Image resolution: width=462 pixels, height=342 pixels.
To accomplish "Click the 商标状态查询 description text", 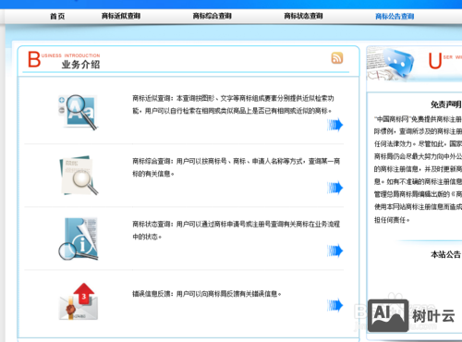I will click(236, 230).
